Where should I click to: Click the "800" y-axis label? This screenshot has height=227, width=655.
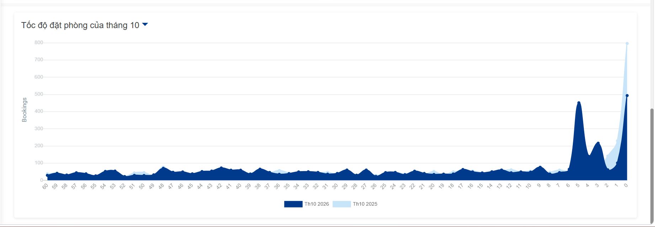coord(39,43)
